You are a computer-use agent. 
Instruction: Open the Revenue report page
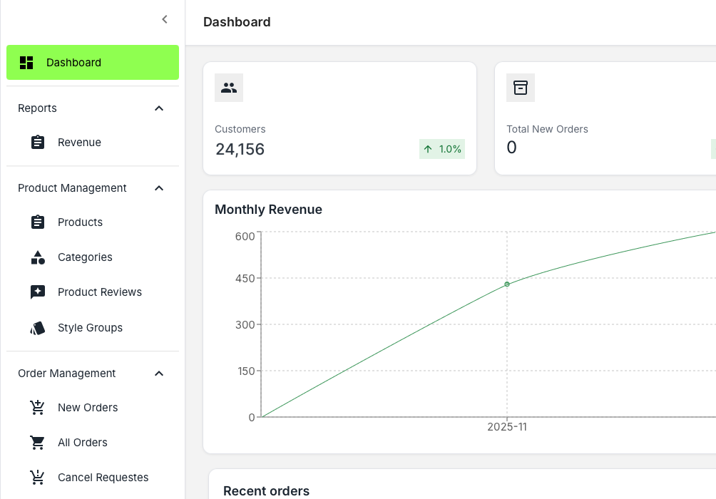[x=79, y=142]
